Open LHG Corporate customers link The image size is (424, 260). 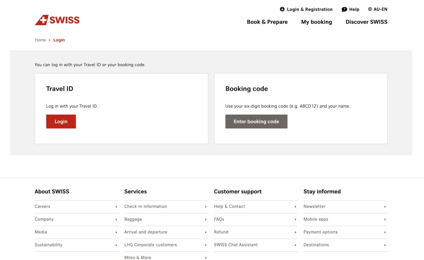click(x=166, y=245)
